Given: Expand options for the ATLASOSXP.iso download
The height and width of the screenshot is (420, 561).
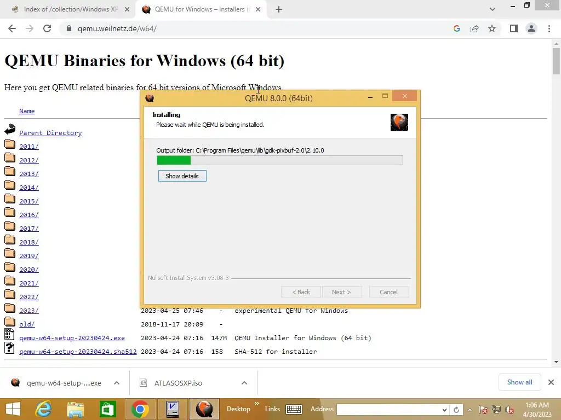Looking at the screenshot, I should click(x=244, y=383).
